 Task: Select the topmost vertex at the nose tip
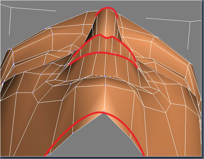pyautogui.click(x=107, y=6)
